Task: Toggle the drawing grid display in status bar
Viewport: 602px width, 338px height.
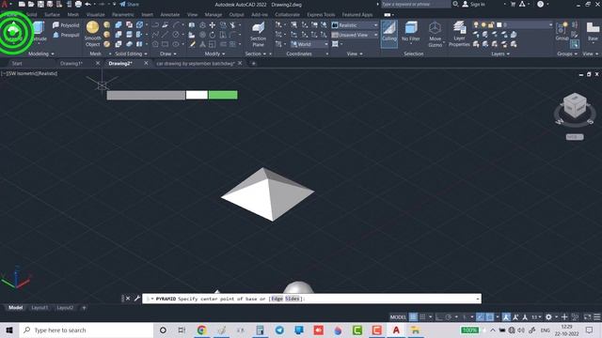Action: click(413, 317)
